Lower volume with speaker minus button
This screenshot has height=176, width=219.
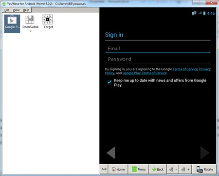point(173,169)
